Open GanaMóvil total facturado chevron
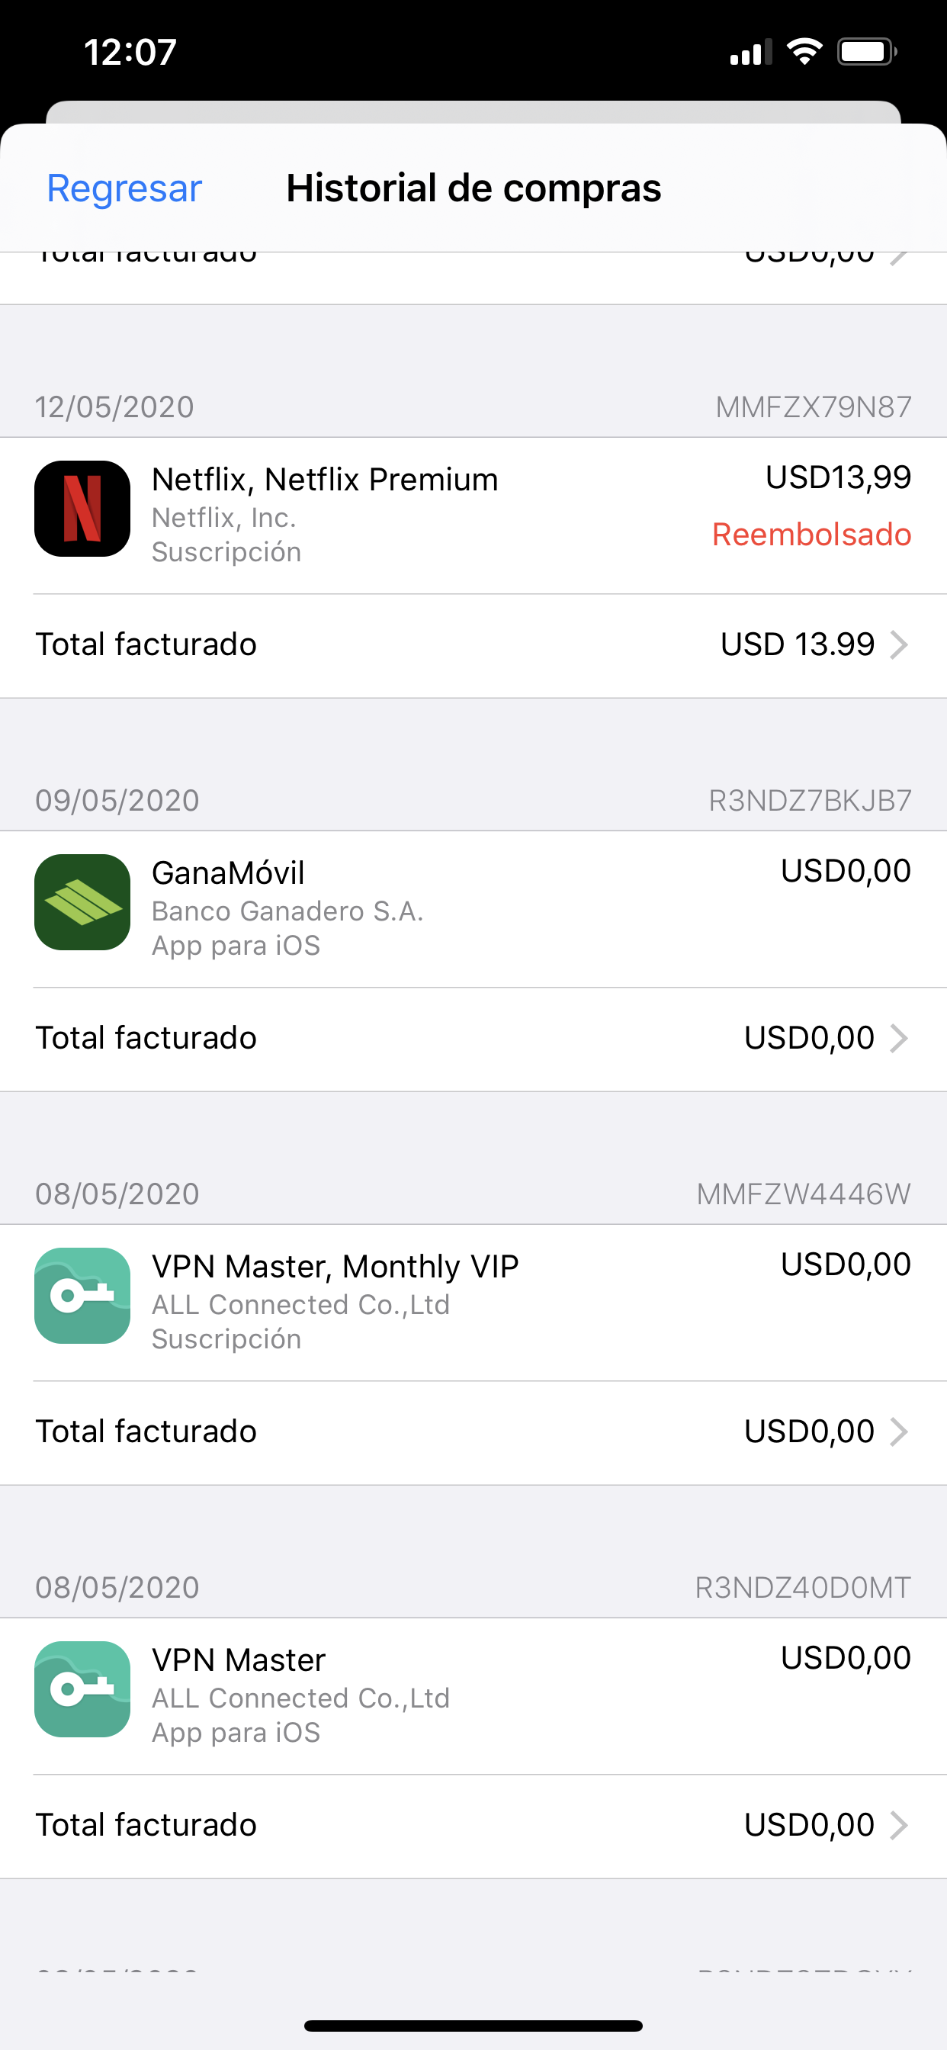947x2050 pixels. [x=898, y=1038]
